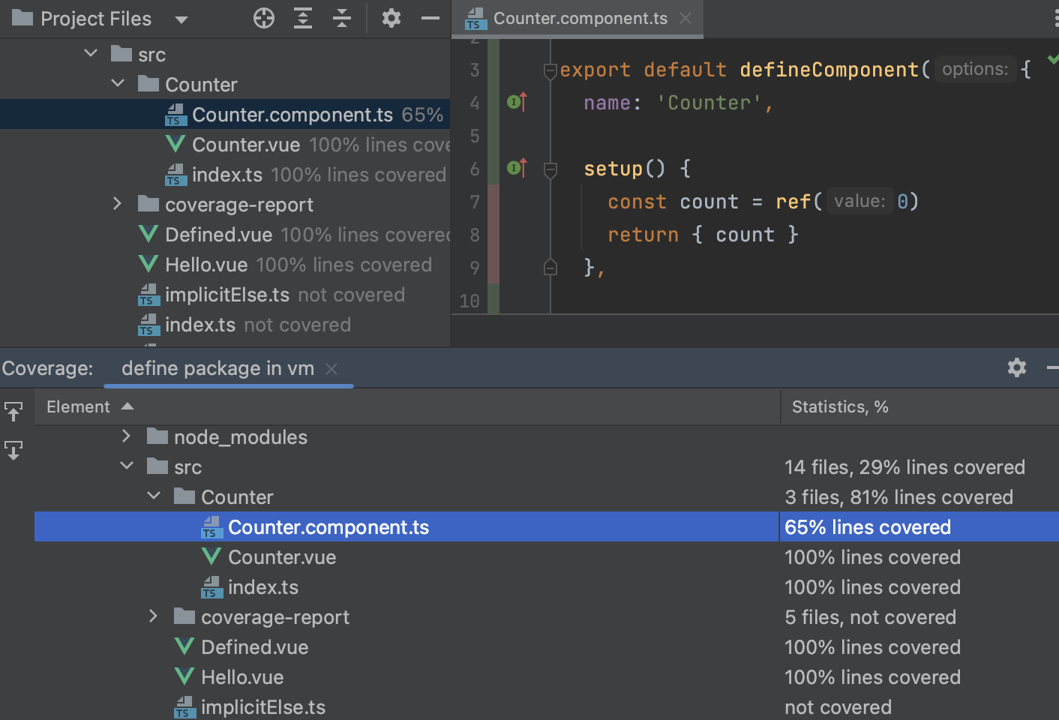Select the 'define package in vm' coverage tab
Screen dimensions: 1059x720
[218, 367]
